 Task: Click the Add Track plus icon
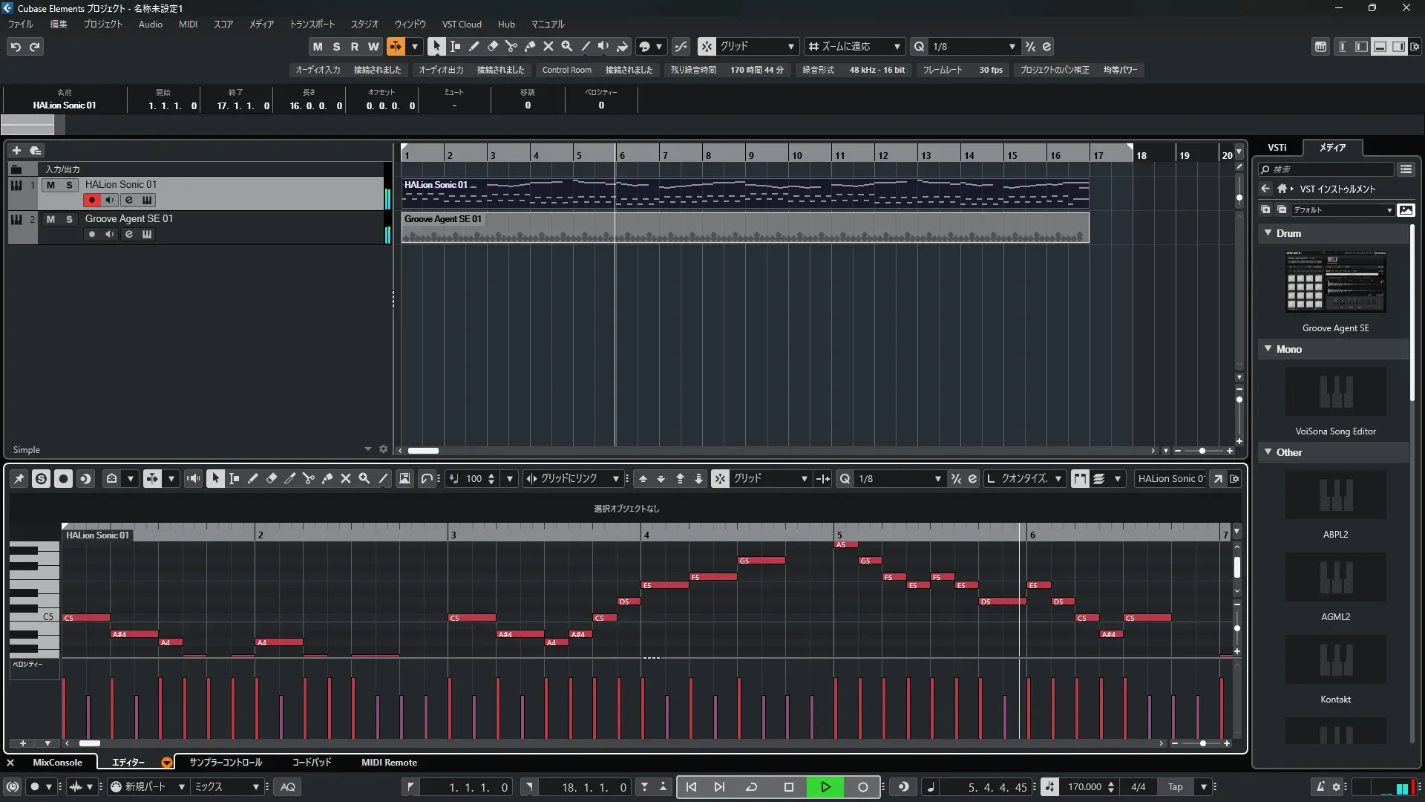pyautogui.click(x=16, y=150)
